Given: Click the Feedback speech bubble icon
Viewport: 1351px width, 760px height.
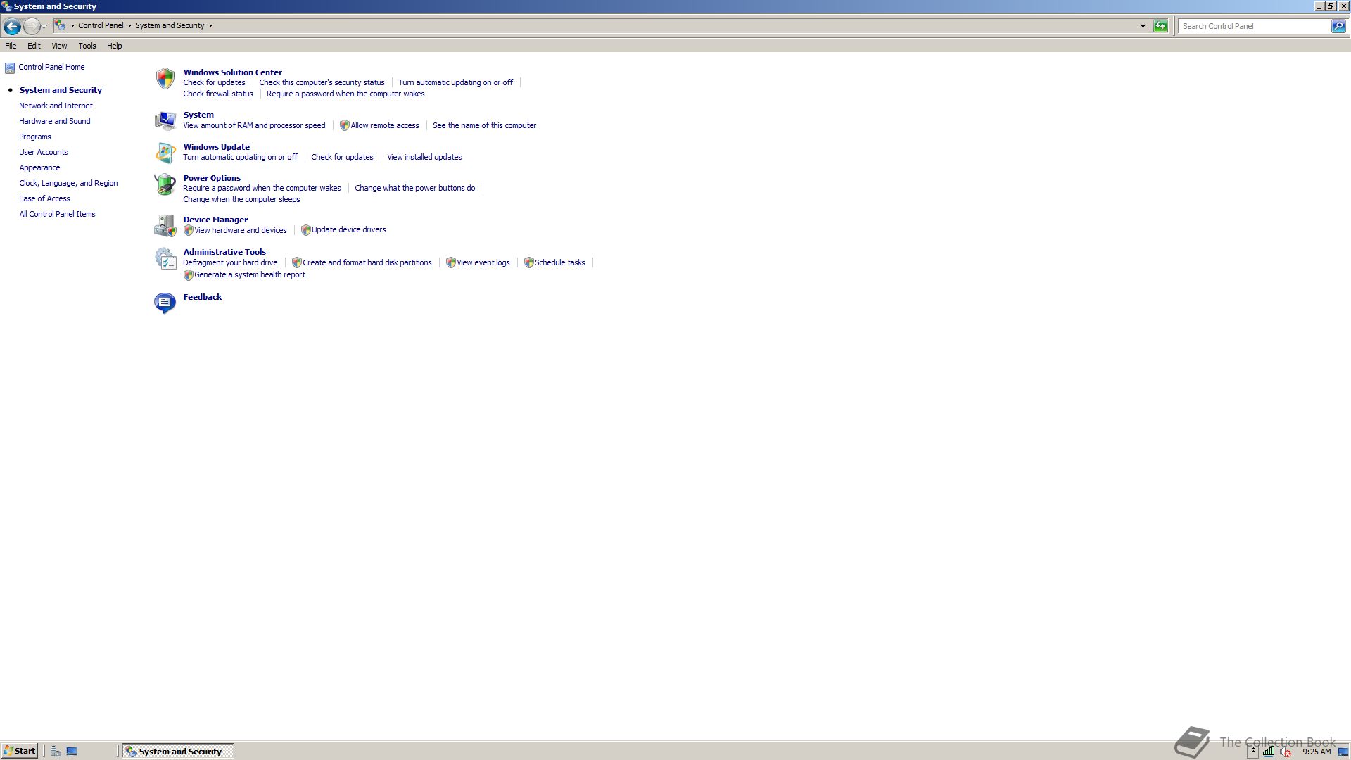Looking at the screenshot, I should click(165, 303).
